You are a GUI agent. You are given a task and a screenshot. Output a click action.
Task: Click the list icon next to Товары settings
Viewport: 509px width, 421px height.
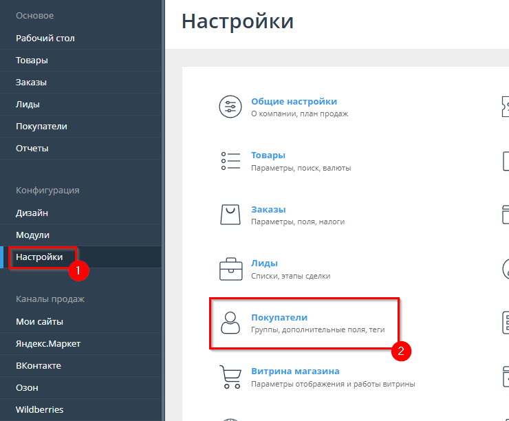click(230, 161)
